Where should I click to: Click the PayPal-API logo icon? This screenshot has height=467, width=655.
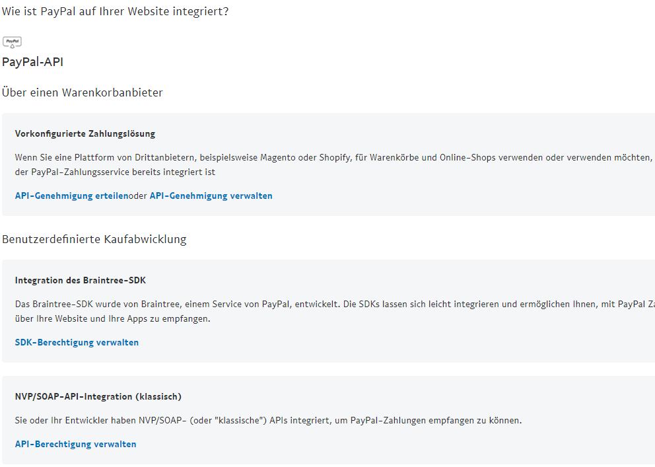click(12, 42)
